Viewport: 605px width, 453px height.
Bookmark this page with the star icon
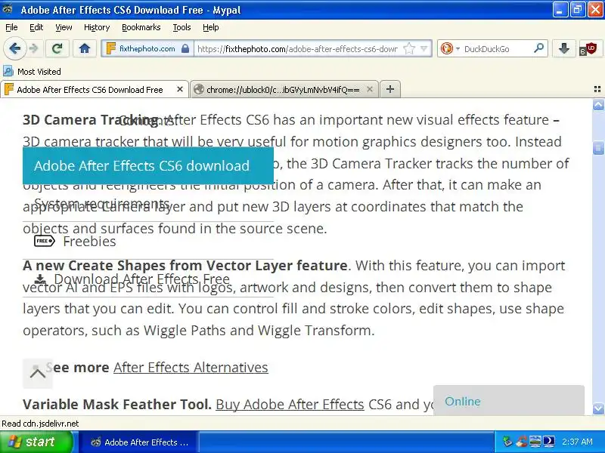pyautogui.click(x=408, y=49)
